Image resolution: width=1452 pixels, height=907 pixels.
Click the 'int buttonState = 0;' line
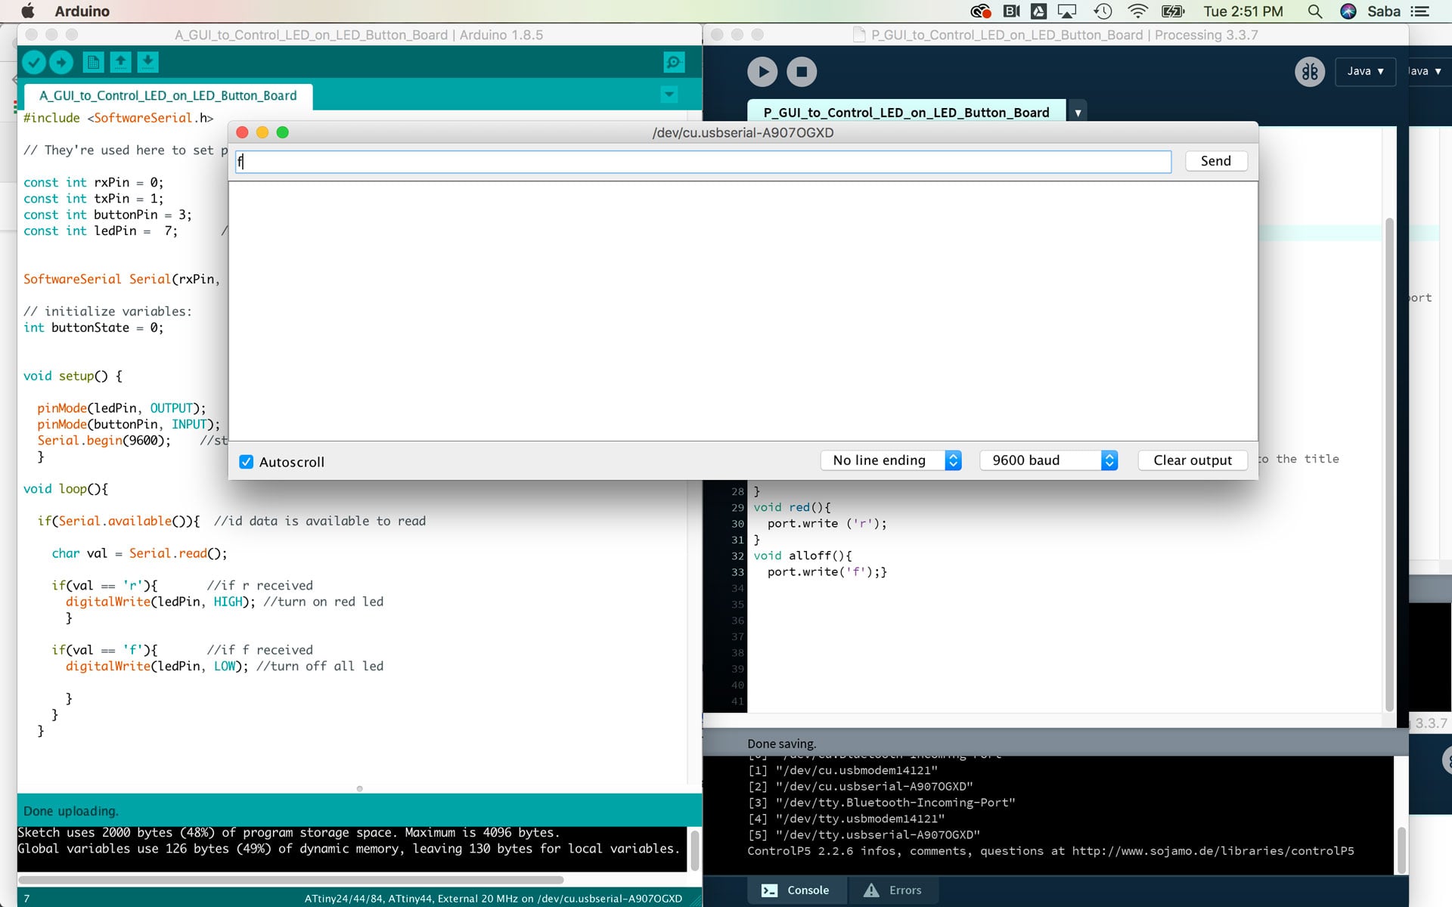93,328
